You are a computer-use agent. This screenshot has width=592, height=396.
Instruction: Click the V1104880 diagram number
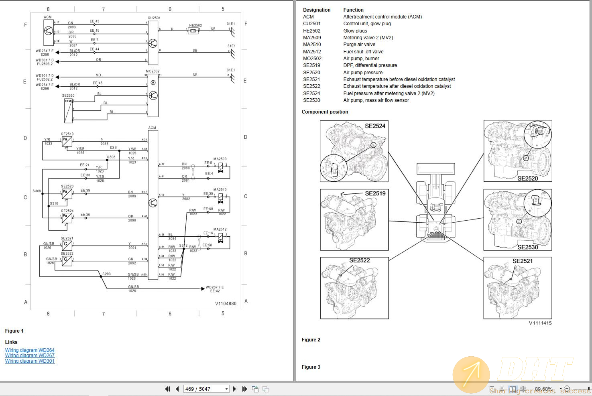pyautogui.click(x=226, y=304)
